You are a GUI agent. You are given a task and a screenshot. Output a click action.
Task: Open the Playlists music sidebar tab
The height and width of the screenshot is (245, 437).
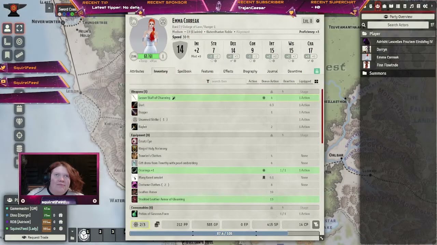[x=412, y=6]
